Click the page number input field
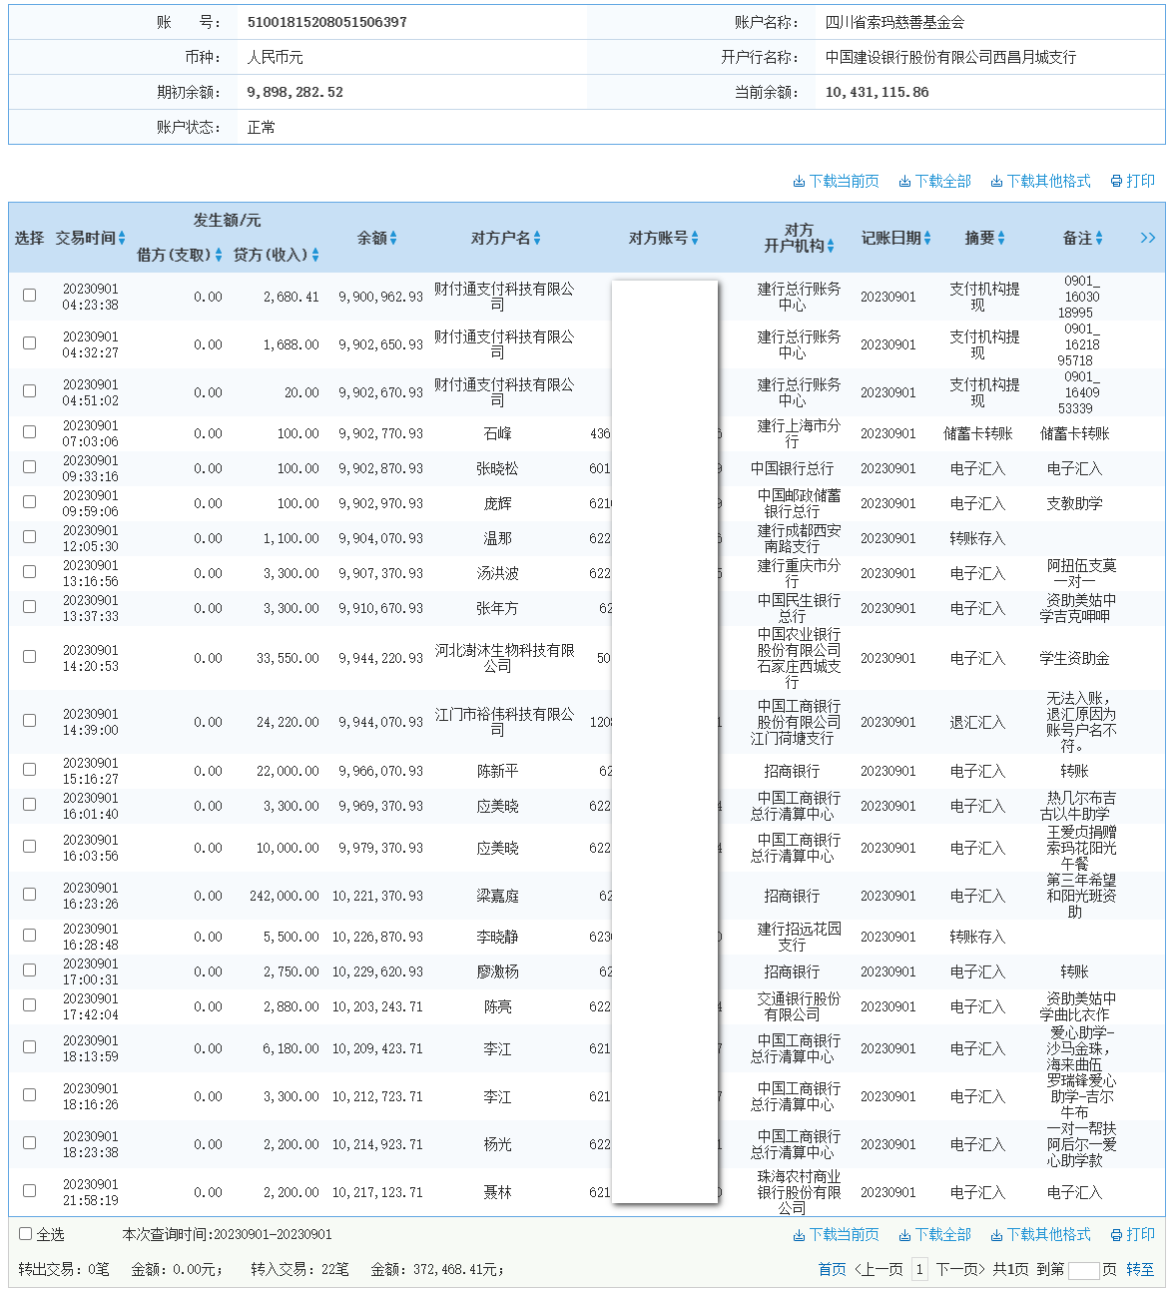 (1083, 1270)
